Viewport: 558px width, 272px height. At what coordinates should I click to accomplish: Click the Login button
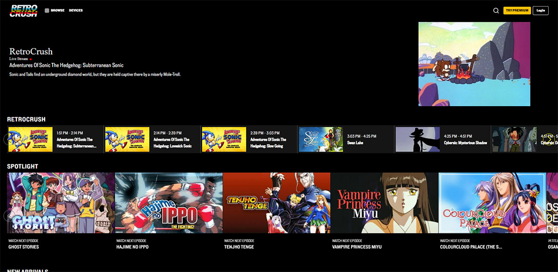tap(540, 10)
